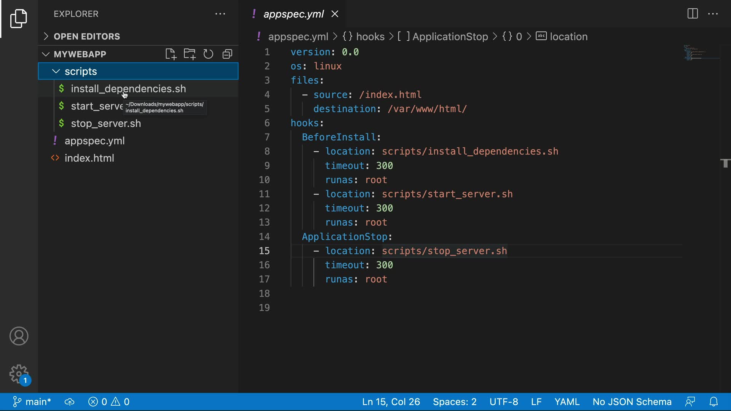The image size is (731, 411).
Task: Open Explorer views and more actions menu
Action: click(220, 14)
